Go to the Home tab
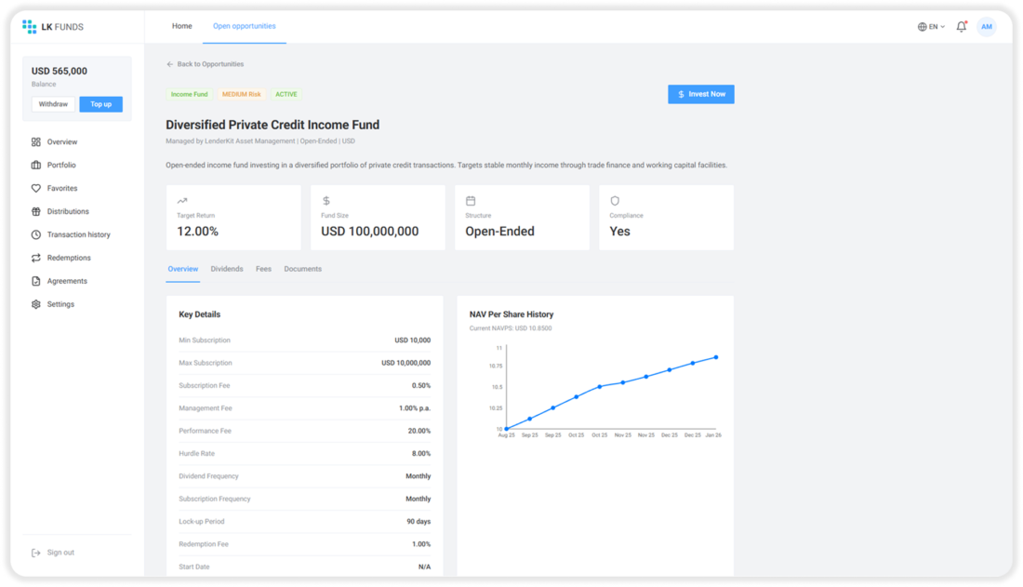 [x=182, y=26]
